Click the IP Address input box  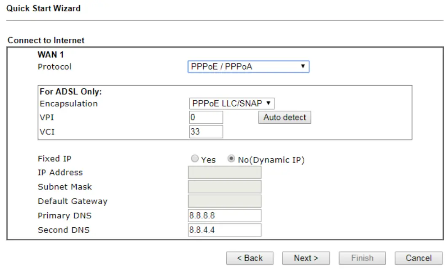coord(224,172)
